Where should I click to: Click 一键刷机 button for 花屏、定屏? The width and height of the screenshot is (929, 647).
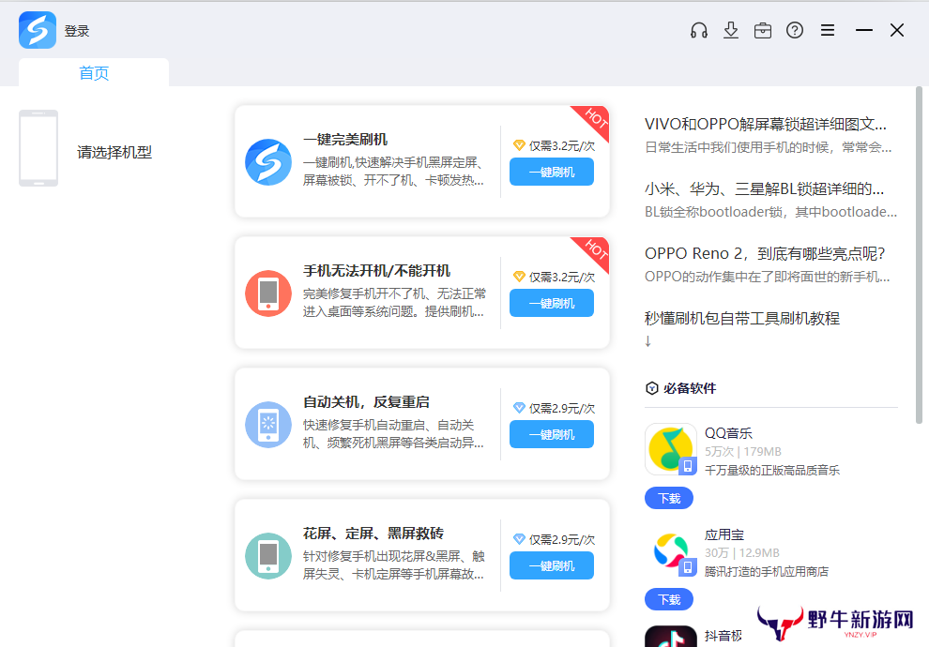click(x=552, y=566)
